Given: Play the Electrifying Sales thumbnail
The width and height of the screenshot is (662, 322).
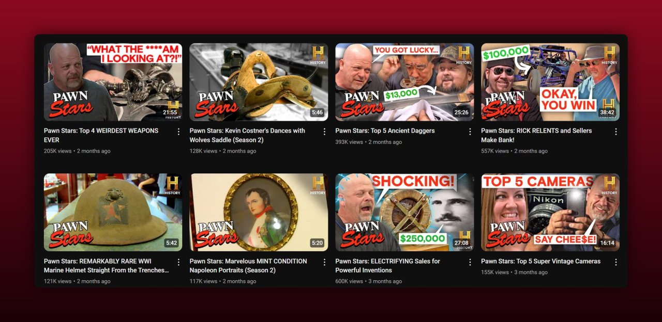Looking at the screenshot, I should pyautogui.click(x=404, y=213).
